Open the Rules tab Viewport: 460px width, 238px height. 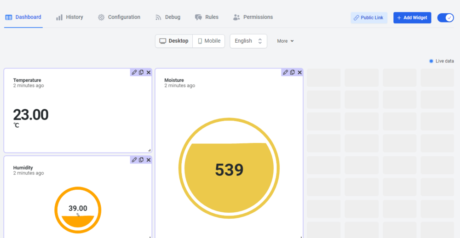point(207,17)
